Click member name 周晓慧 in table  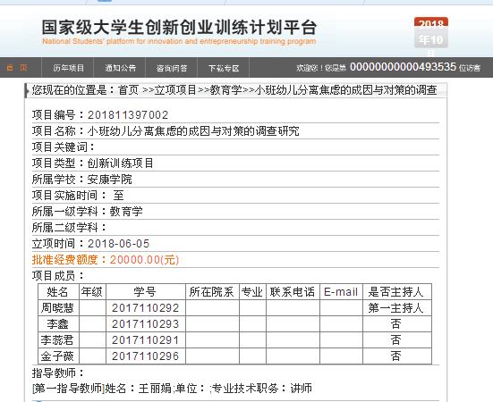click(x=57, y=308)
